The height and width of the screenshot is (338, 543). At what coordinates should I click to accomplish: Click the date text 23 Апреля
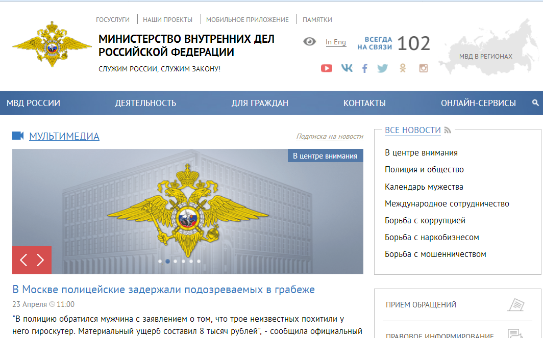click(x=30, y=304)
